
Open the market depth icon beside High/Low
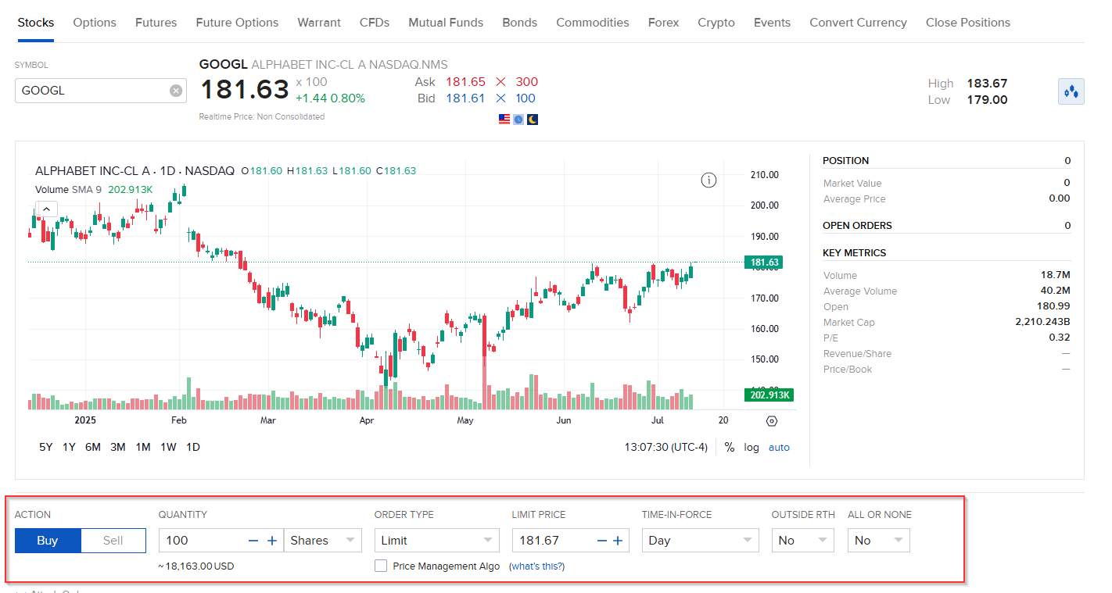pos(1071,91)
